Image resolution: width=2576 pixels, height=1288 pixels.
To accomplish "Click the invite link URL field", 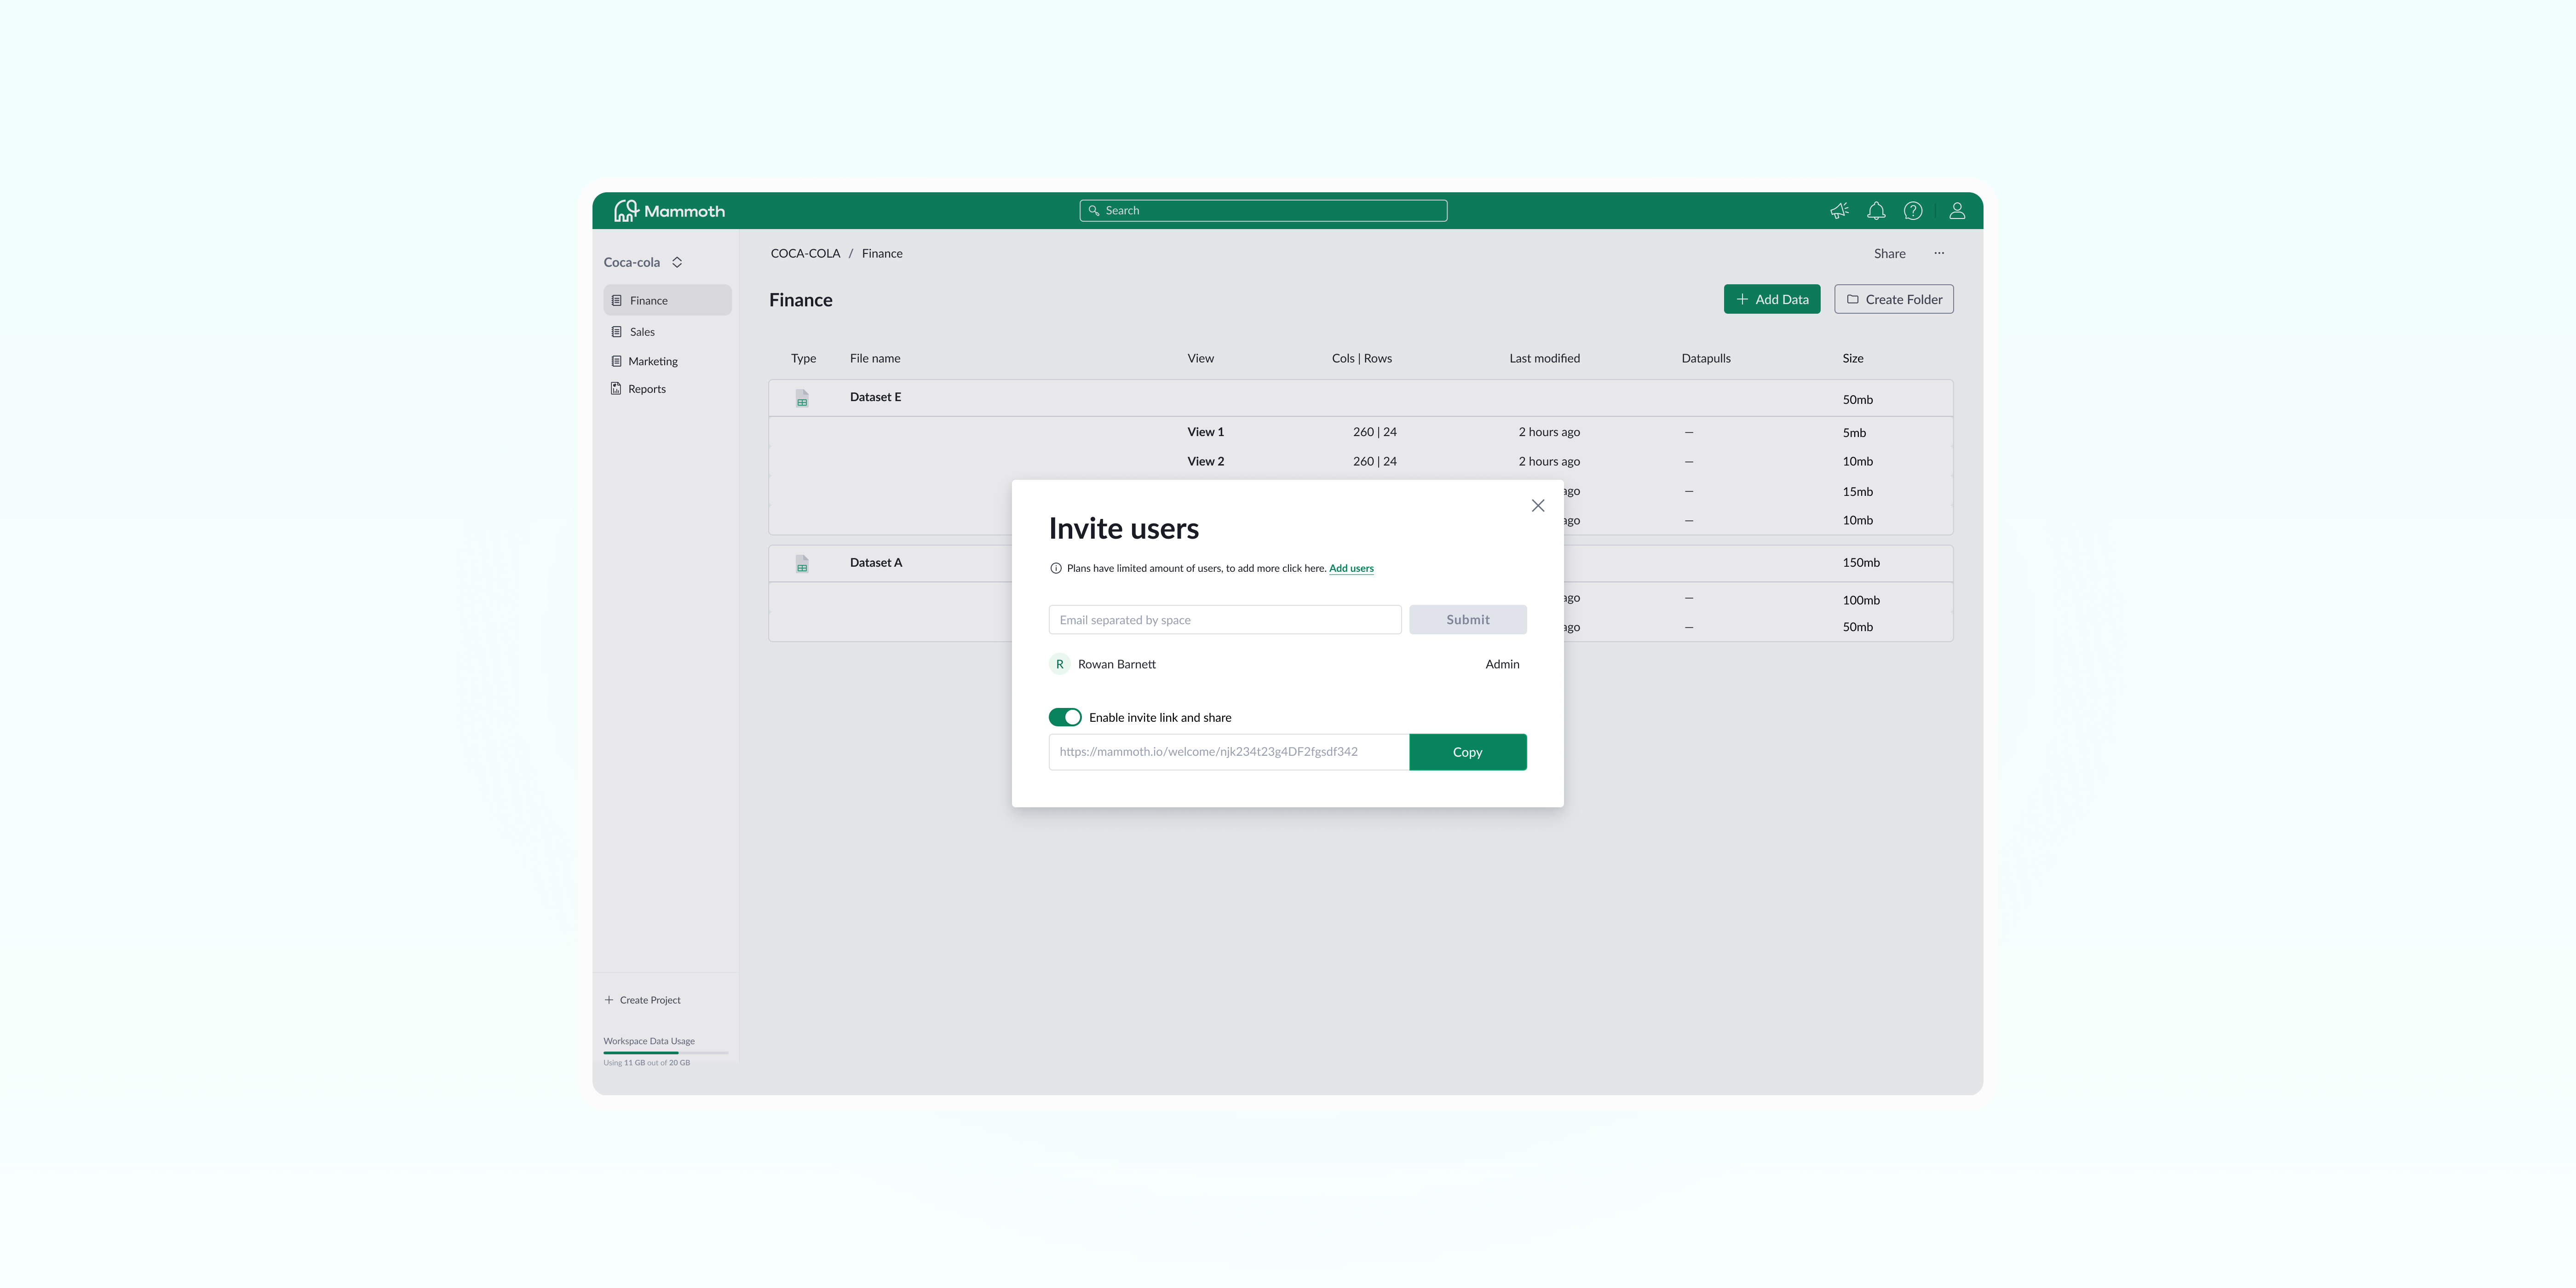I will (1229, 752).
